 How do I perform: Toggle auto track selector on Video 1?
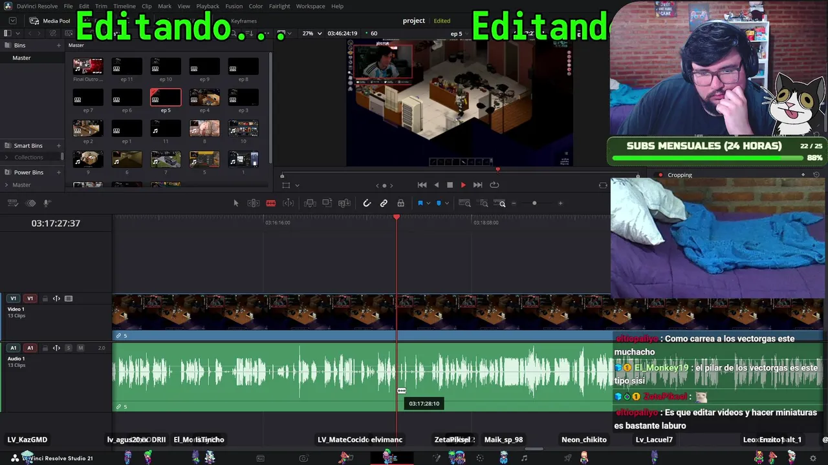click(56, 298)
